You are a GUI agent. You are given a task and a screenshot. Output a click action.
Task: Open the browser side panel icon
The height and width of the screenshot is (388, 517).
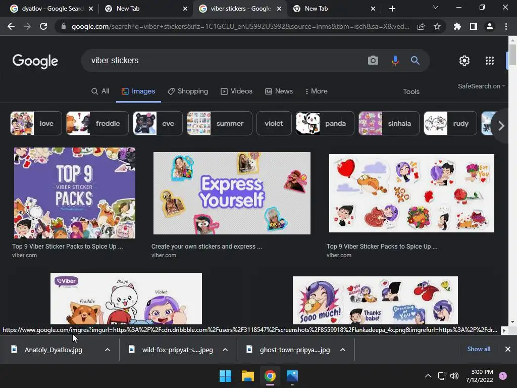pyautogui.click(x=474, y=26)
